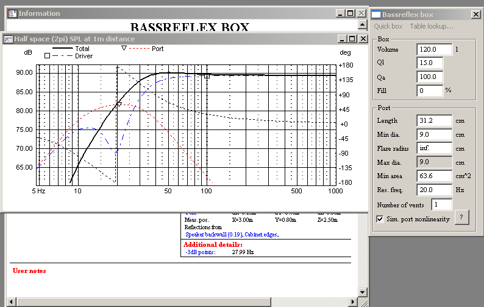484x307 pixels.
Task: Minimize the Information window
Action: pyautogui.click(x=340, y=13)
